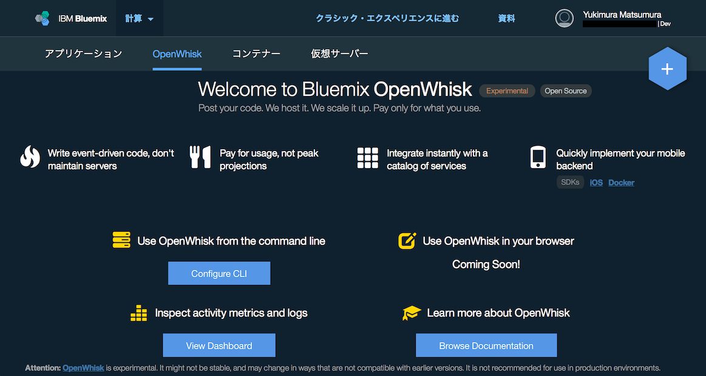Click the IBM Bluemix hexagon logo
Image resolution: width=706 pixels, height=376 pixels.
click(x=42, y=18)
